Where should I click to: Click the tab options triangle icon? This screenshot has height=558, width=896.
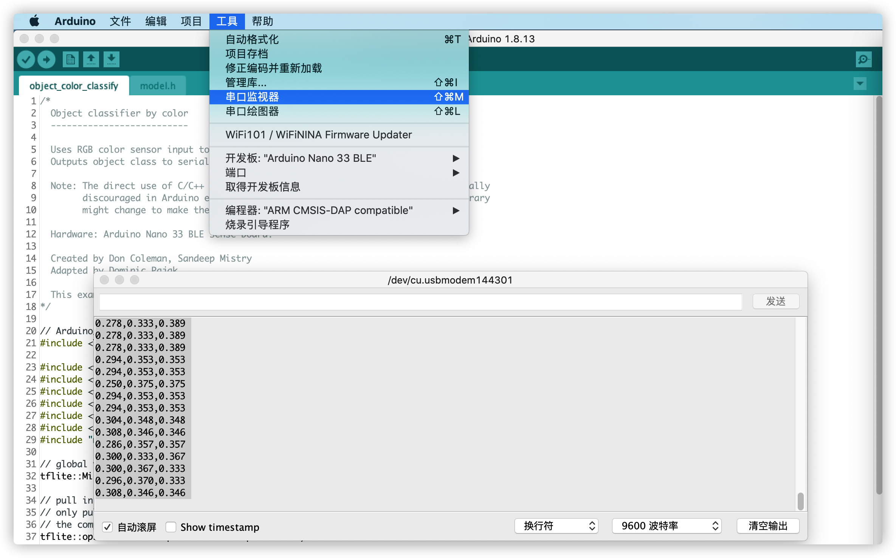[x=860, y=84]
